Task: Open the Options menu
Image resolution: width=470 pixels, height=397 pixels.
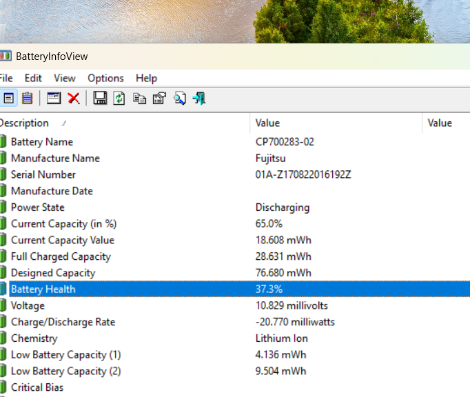Action: pyautogui.click(x=105, y=79)
